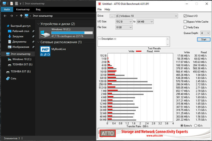Click nested TOSHIBA EXT (E:) drive icon under Этот компьютер
The width and height of the screenshot is (212, 141).
coord(9,65)
